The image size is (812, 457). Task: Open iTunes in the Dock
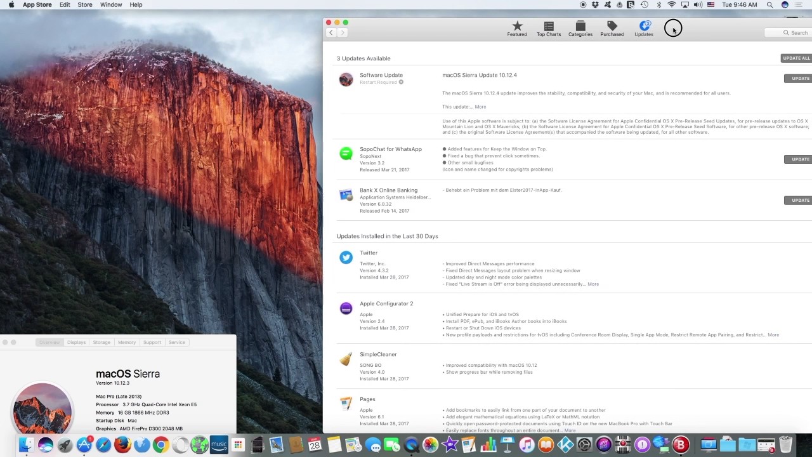pyautogui.click(x=527, y=445)
